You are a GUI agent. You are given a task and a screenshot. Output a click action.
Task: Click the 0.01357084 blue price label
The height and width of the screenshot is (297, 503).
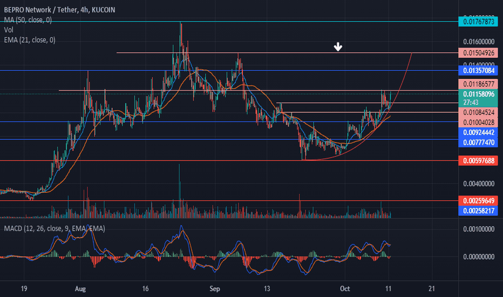[478, 70]
